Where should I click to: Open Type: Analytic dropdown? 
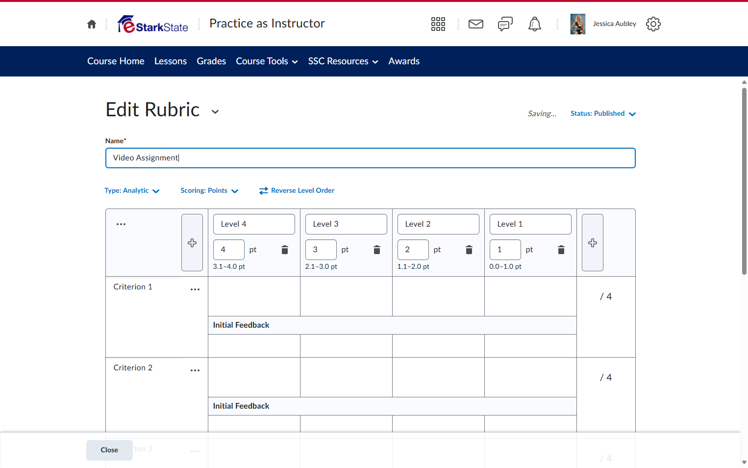(x=132, y=191)
